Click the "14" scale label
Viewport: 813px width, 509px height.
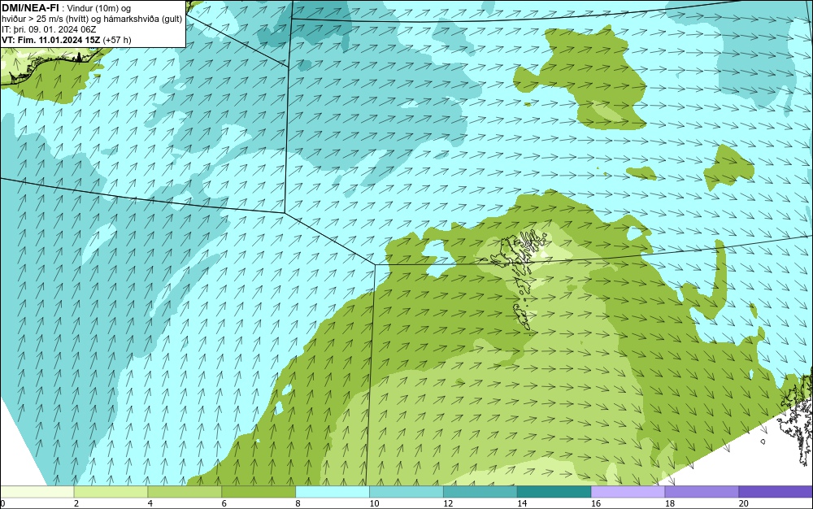click(x=522, y=503)
